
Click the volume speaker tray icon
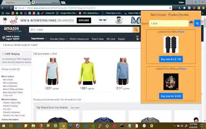point(182,126)
